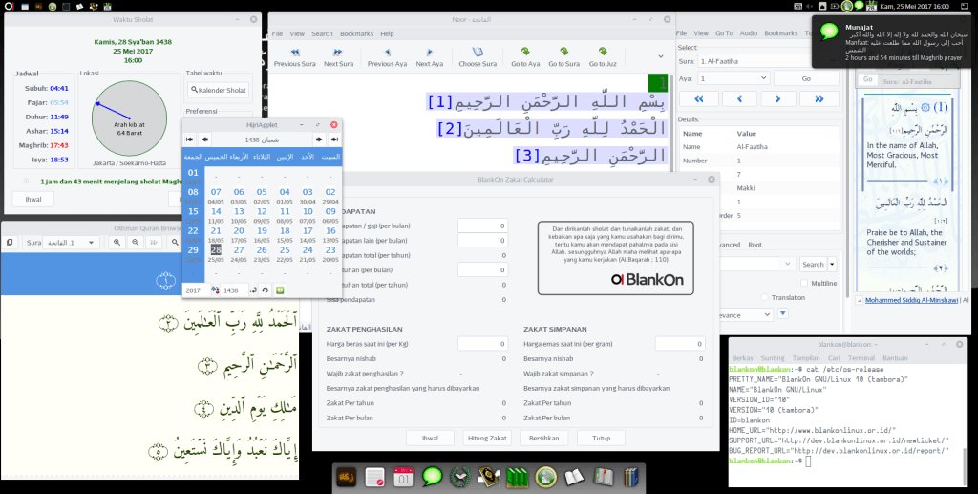
Task: Click Bersihkan button in Zakat Calculator
Action: (543, 438)
